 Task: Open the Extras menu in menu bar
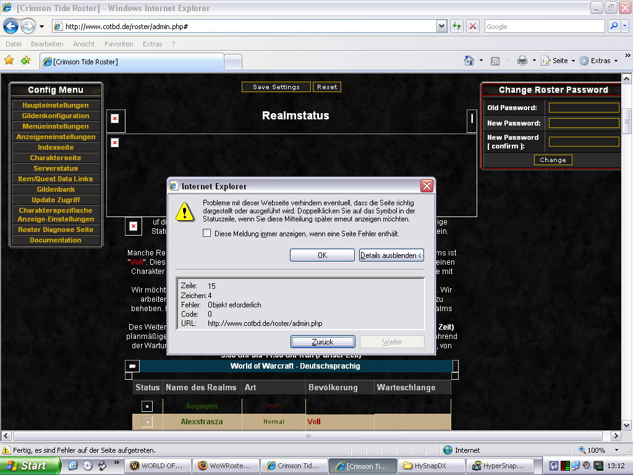point(152,44)
